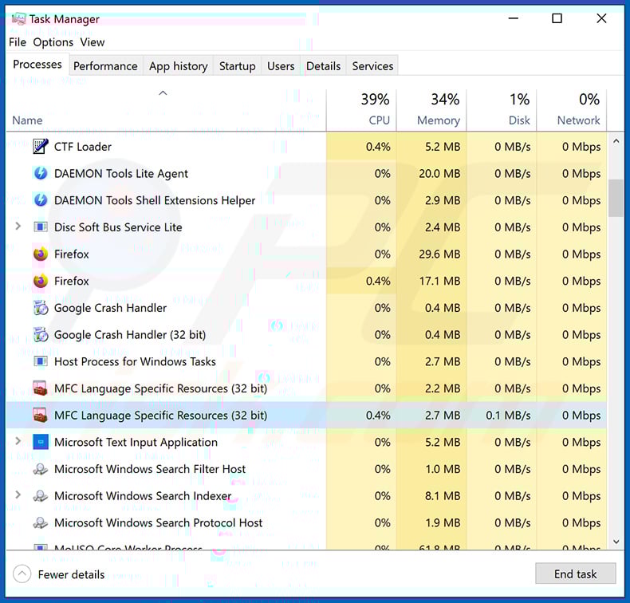Click the Task Manager title bar icon
Viewport: 630px width, 603px height.
pyautogui.click(x=18, y=18)
